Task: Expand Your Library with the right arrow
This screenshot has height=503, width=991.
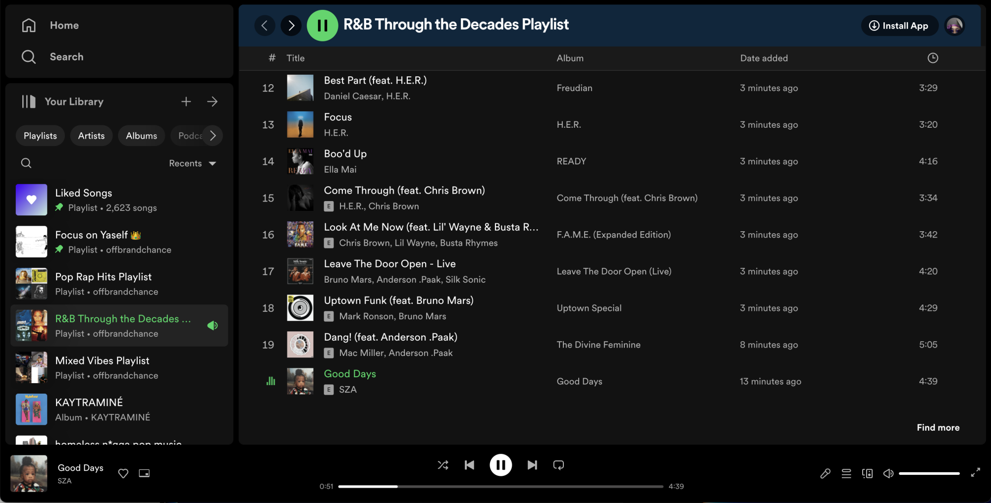Action: point(213,101)
